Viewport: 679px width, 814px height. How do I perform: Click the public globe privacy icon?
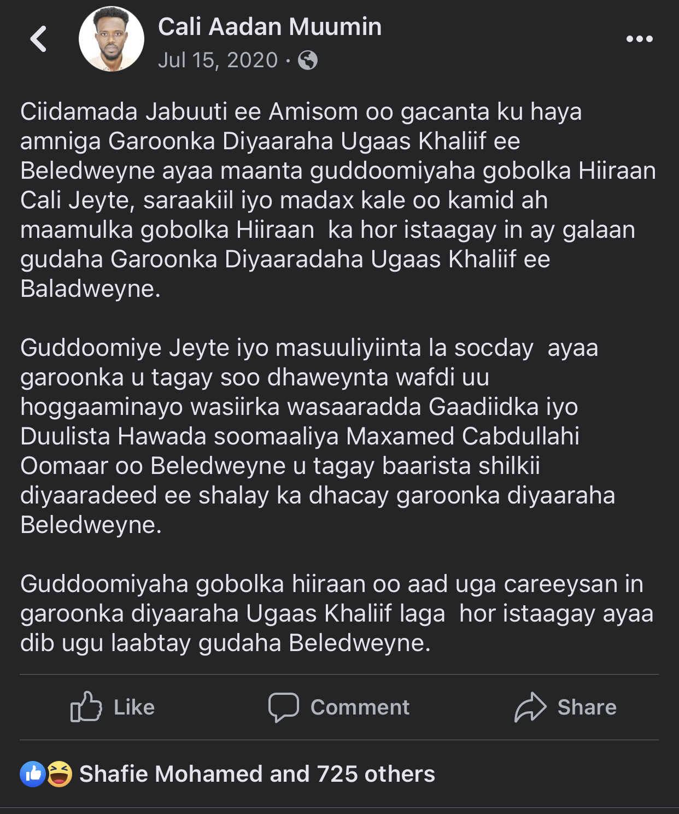(308, 60)
